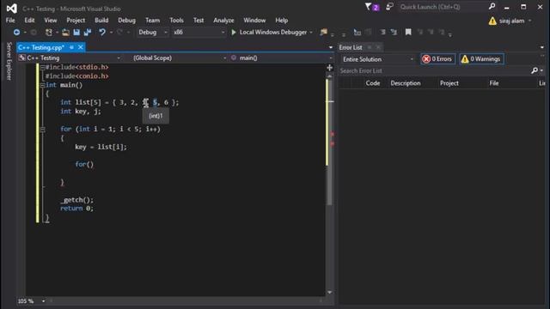This screenshot has height=309, width=550.
Task: Open the Build menu
Action: [101, 21]
